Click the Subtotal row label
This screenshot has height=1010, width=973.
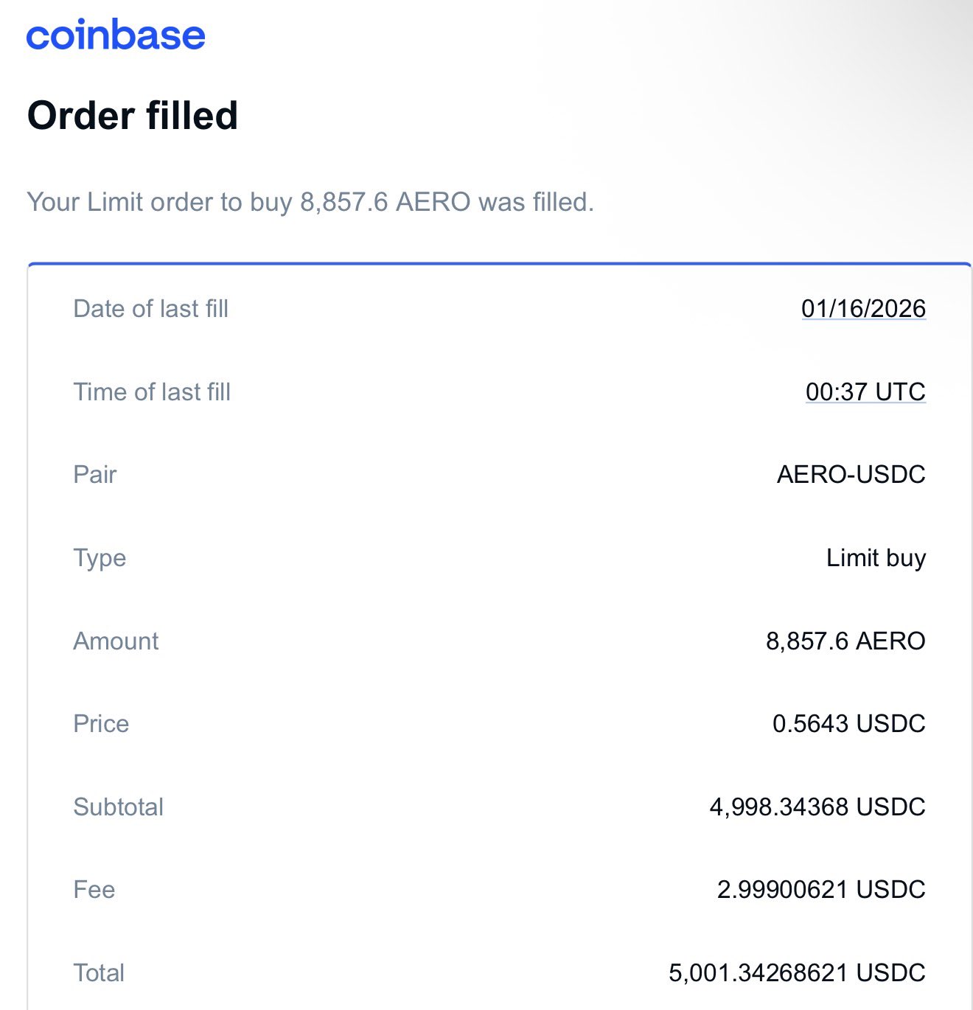click(118, 807)
